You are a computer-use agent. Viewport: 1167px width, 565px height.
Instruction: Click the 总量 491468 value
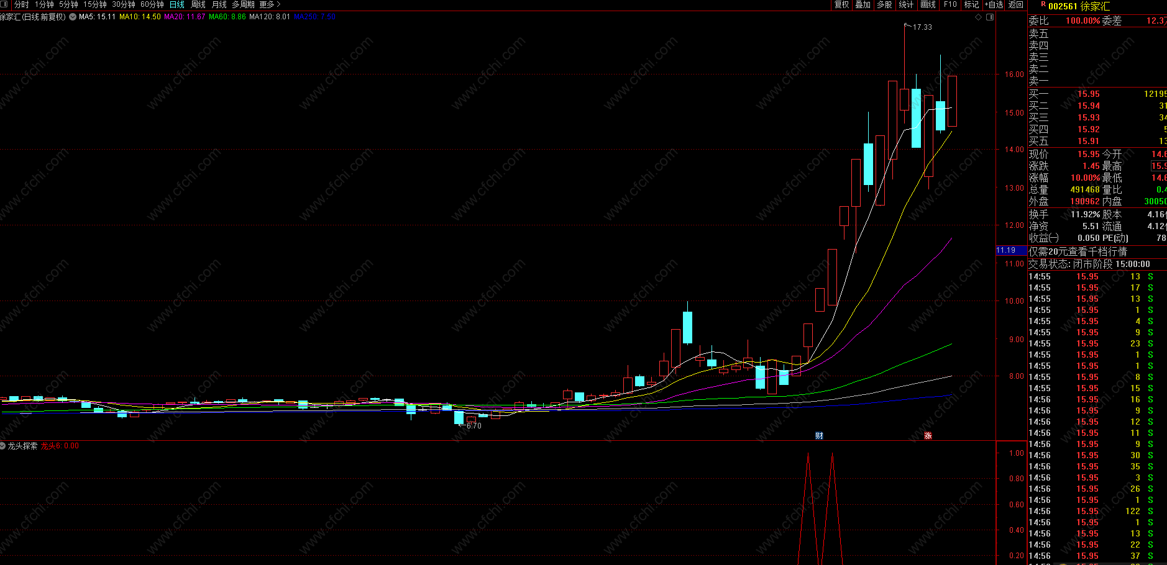pos(1085,189)
